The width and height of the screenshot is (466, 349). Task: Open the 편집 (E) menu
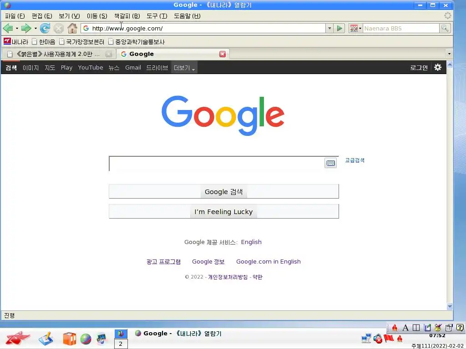[x=42, y=16]
